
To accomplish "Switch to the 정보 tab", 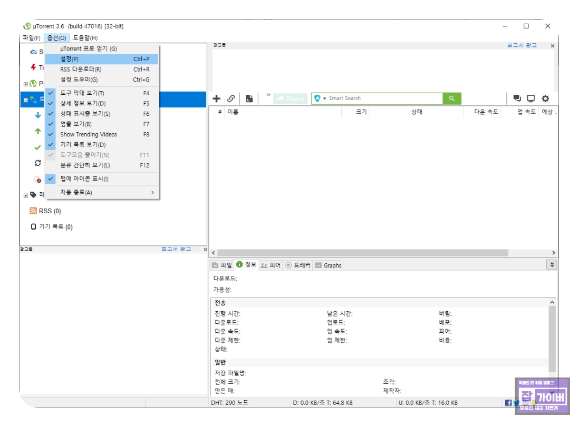I will [x=246, y=265].
